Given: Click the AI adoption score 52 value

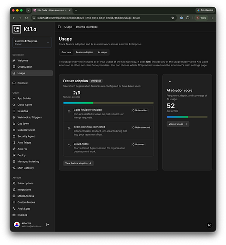Looking at the screenshot, I should pyautogui.click(x=171, y=106).
